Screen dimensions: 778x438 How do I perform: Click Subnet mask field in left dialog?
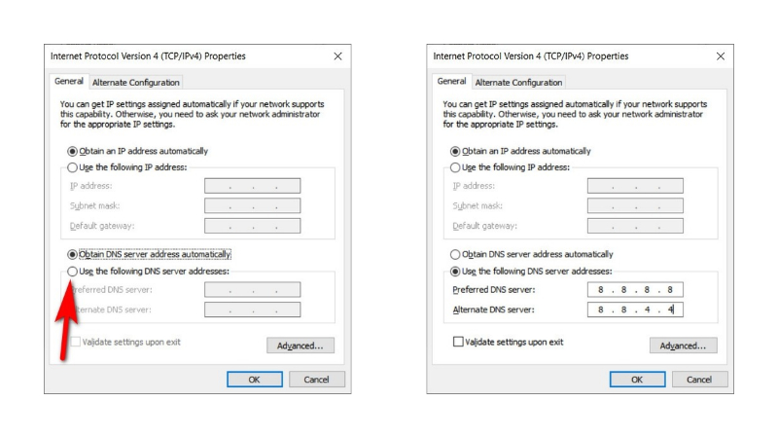(x=253, y=205)
